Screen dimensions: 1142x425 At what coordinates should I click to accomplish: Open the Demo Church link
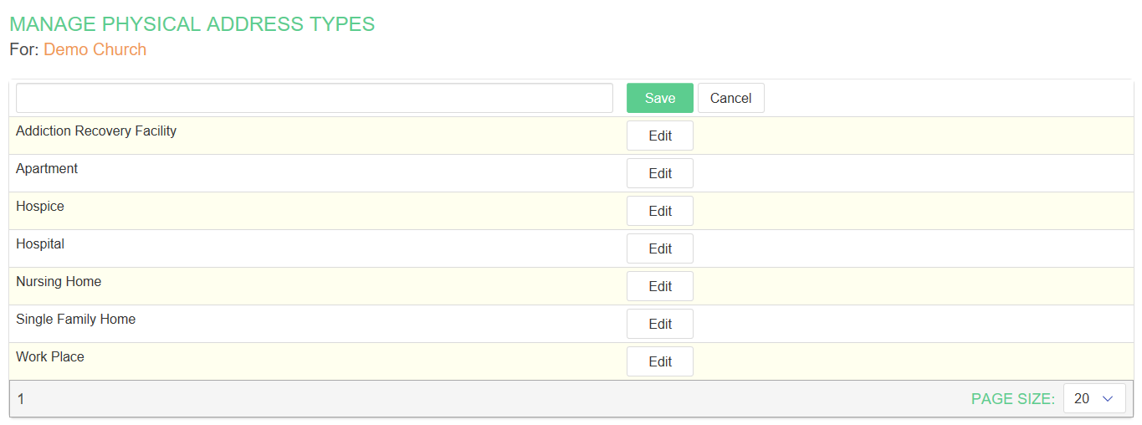click(95, 49)
